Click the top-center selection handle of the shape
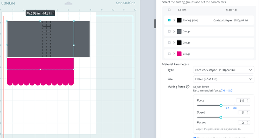This screenshot has height=138, width=259. click(x=40, y=21)
